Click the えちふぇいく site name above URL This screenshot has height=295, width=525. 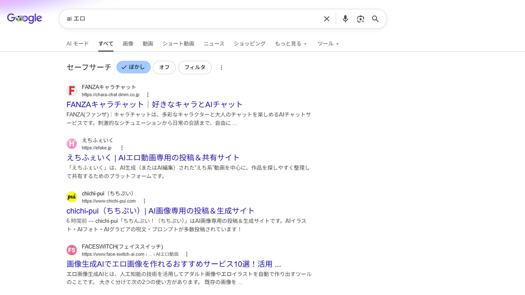point(98,141)
